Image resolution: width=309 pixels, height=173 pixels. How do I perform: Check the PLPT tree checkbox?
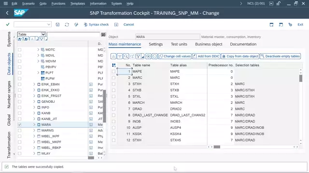pyautogui.click(x=19, y=73)
